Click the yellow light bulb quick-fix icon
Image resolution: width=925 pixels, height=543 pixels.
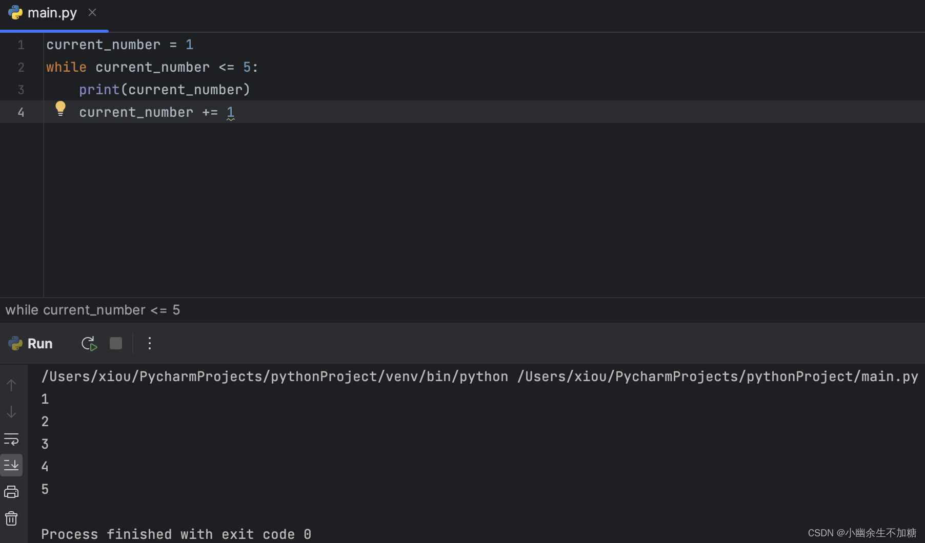click(61, 109)
